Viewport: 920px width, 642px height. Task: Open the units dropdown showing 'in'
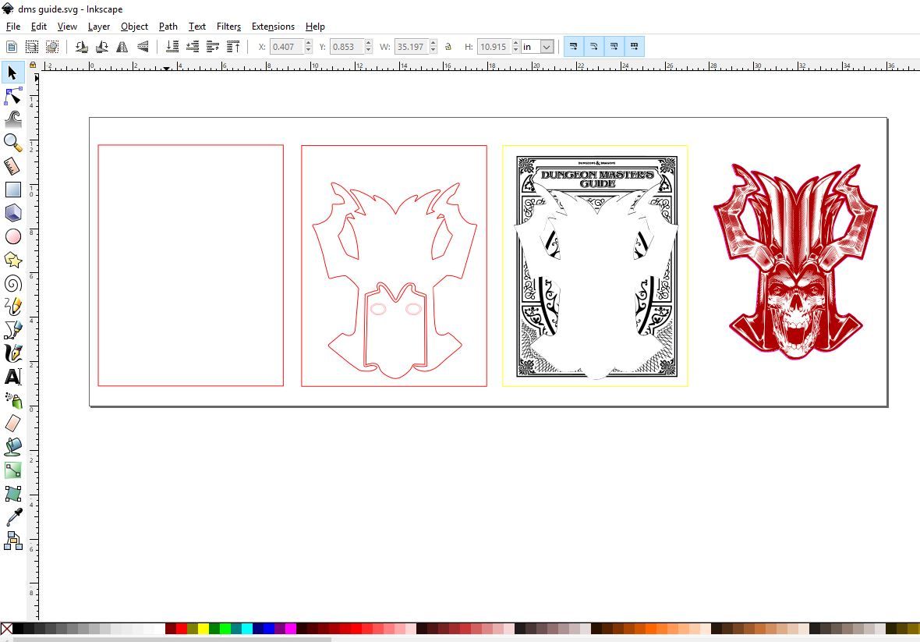538,46
